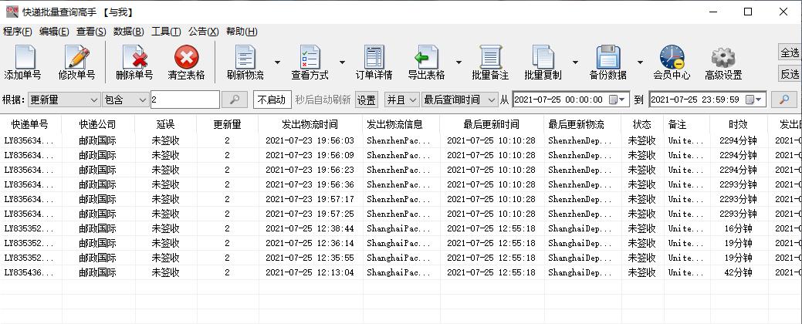The height and width of the screenshot is (324, 802).
Task: Click the 反选 invert selection button
Action: 790,74
